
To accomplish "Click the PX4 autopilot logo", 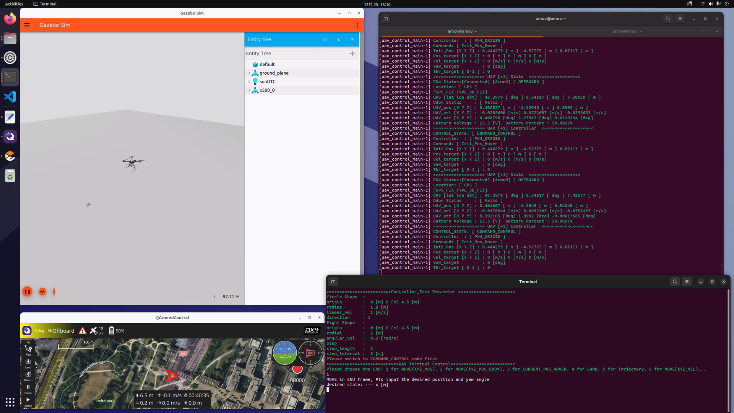I will tap(312, 331).
